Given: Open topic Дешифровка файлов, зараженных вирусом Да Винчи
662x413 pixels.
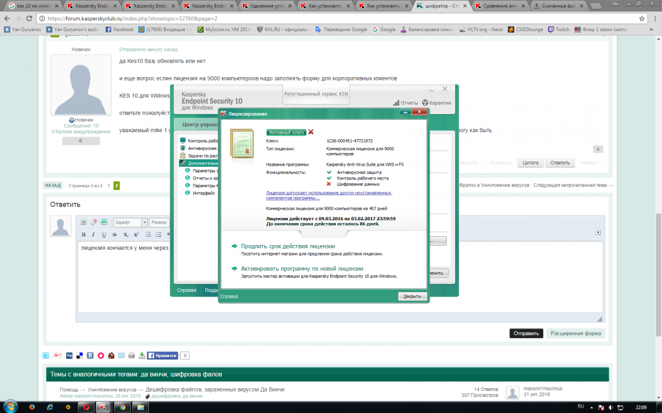Looking at the screenshot, I should point(215,389).
